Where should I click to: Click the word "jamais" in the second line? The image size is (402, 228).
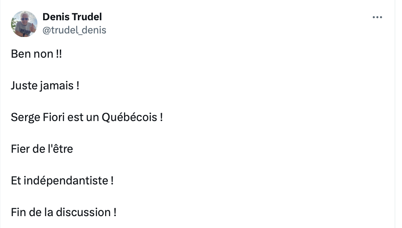click(57, 86)
